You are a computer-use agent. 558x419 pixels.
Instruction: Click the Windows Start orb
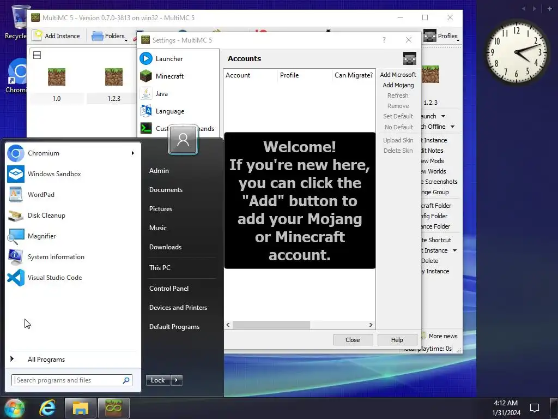(14, 408)
